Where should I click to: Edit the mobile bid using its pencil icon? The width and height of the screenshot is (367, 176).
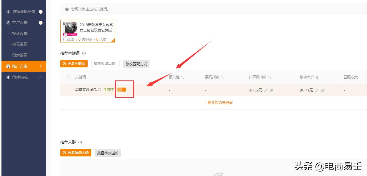pyautogui.click(x=316, y=90)
